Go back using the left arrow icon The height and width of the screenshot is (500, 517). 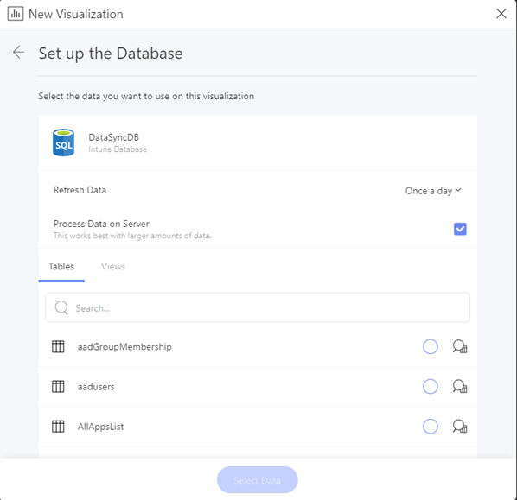click(18, 53)
